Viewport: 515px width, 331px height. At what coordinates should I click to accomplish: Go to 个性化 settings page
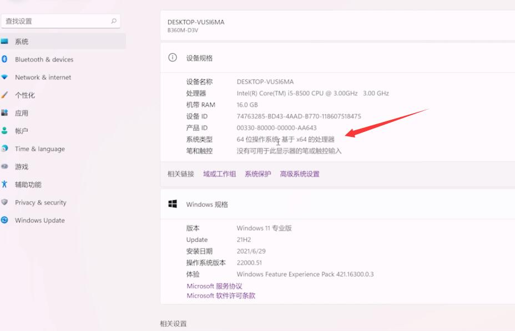point(62,95)
